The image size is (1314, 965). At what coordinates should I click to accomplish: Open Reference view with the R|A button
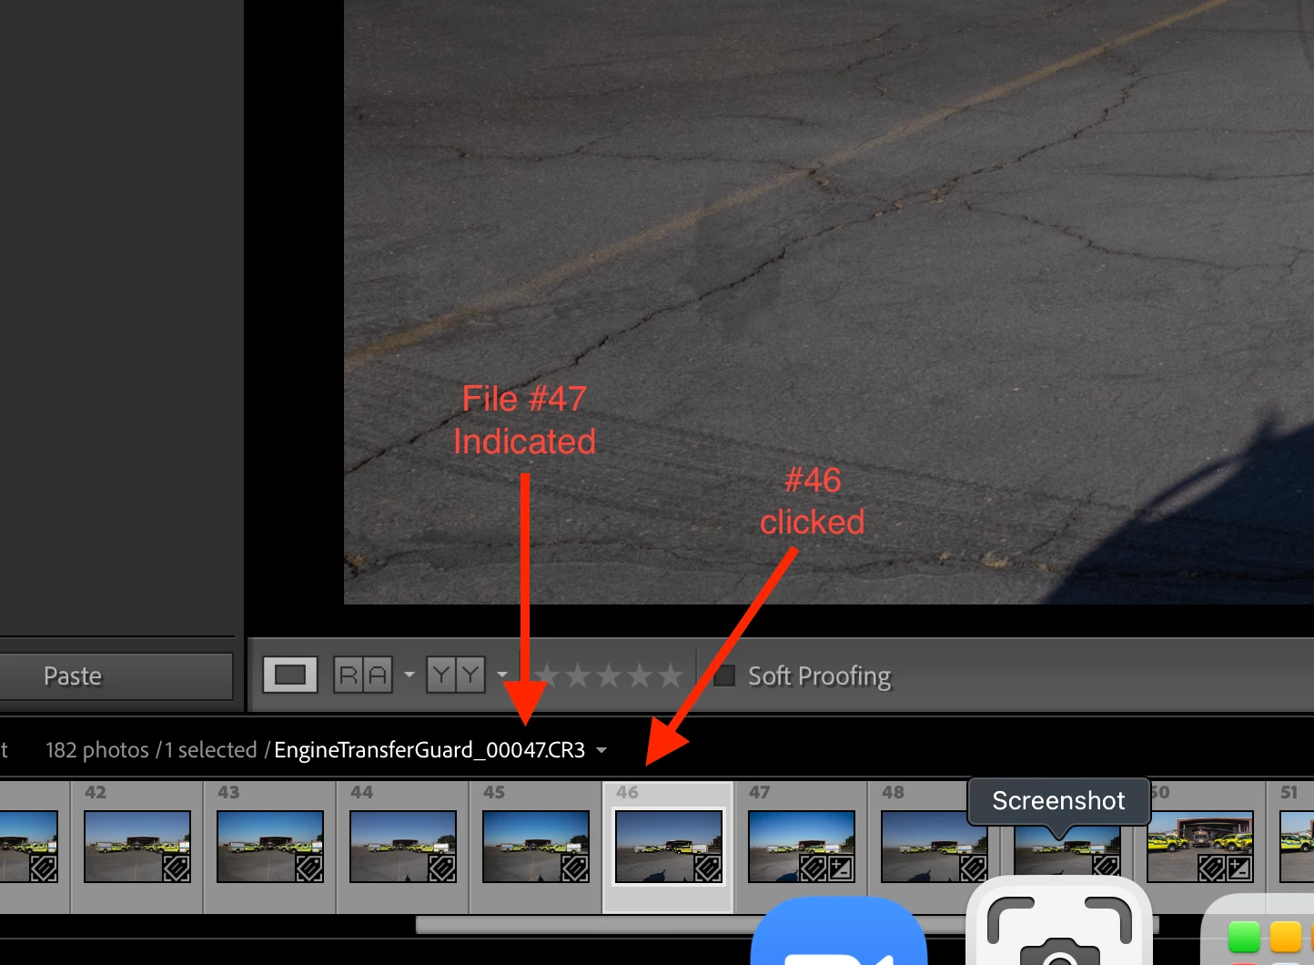(363, 675)
